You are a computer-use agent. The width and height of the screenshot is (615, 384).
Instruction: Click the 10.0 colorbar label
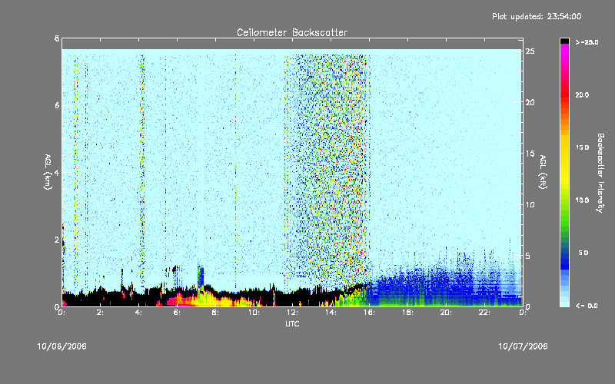point(582,200)
